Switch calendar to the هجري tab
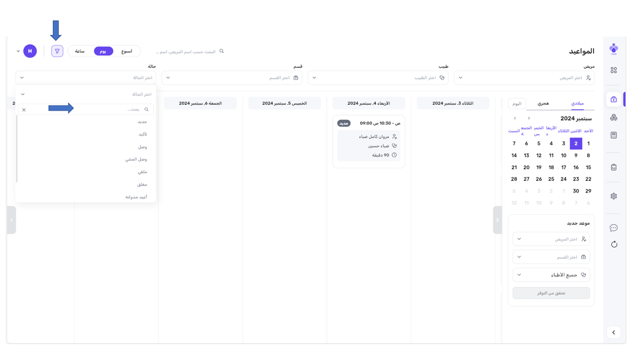 point(543,103)
